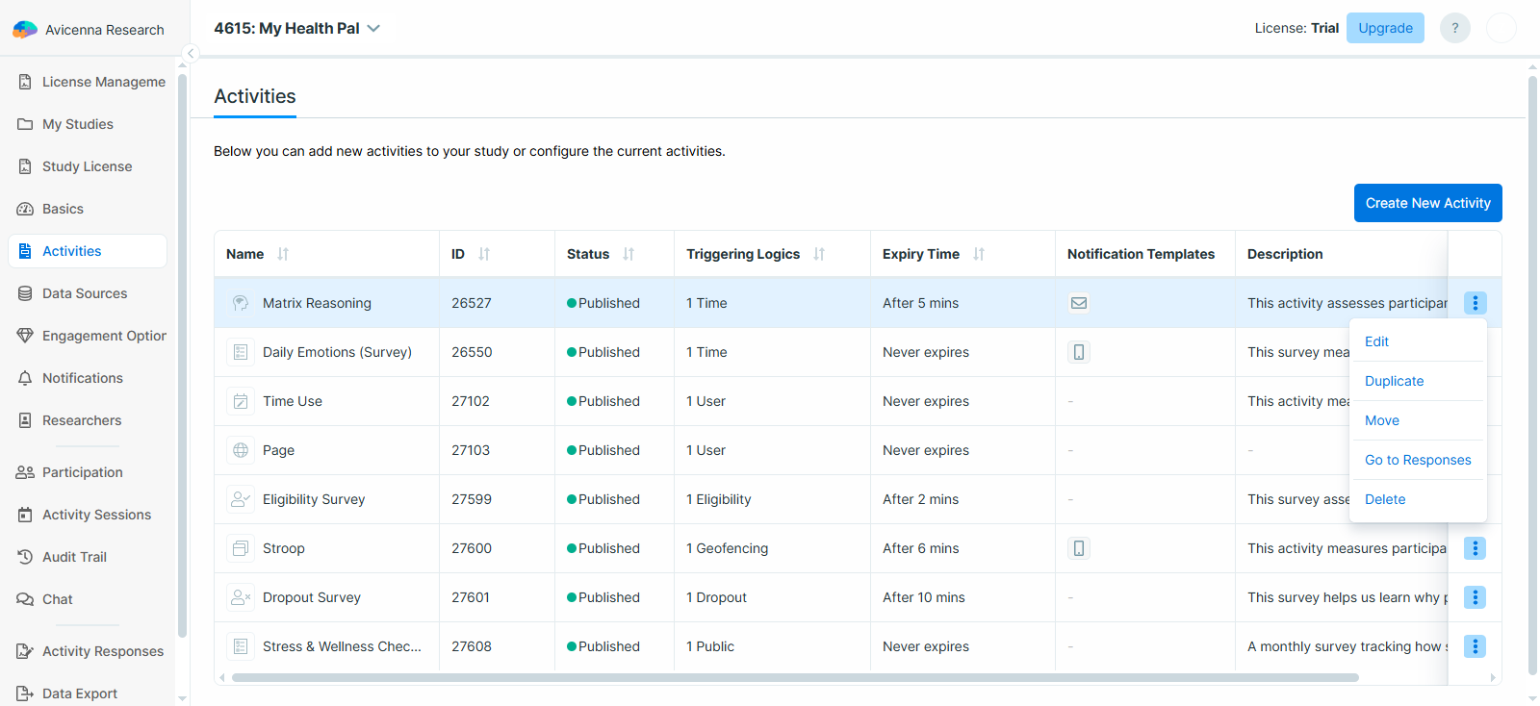Open the three-dot actions menu for Stroop
The width and height of the screenshot is (1540, 706).
(1475, 548)
